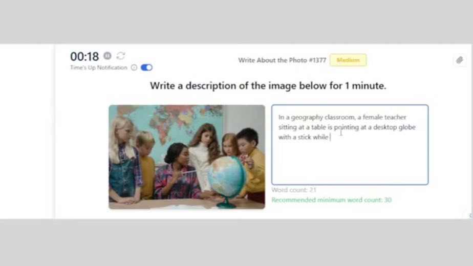The image size is (473, 266).
Task: Click the Time's Up Notification label
Action: tap(99, 68)
